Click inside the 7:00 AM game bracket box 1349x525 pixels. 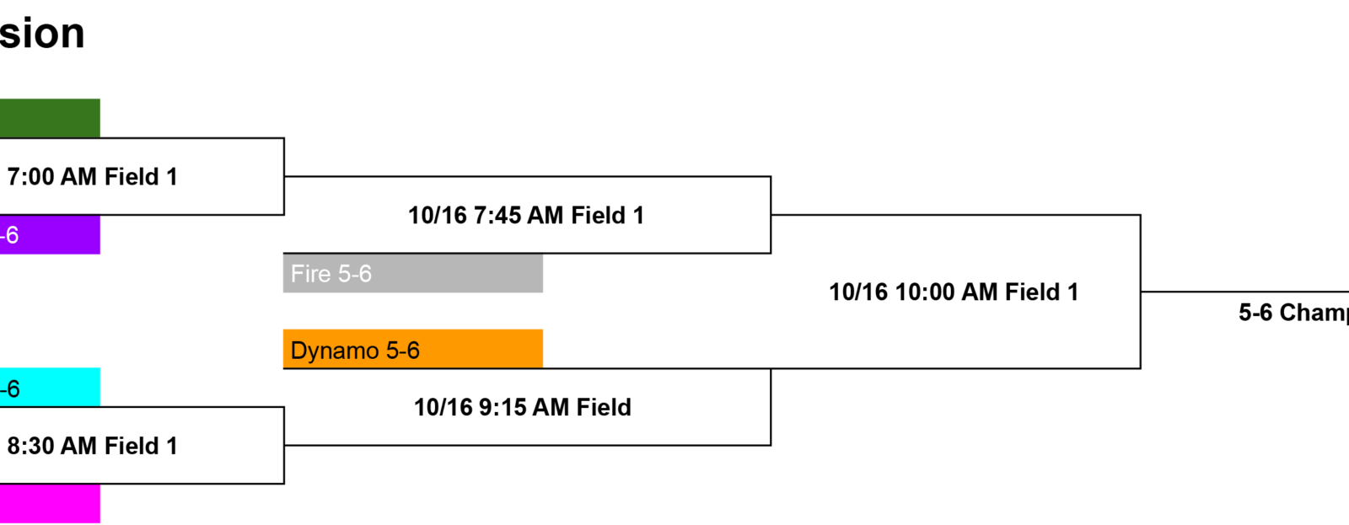pos(142,176)
